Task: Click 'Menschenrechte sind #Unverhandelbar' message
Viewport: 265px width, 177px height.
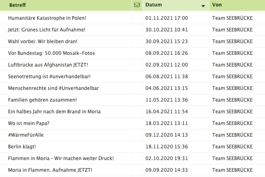Action: click(x=53, y=88)
